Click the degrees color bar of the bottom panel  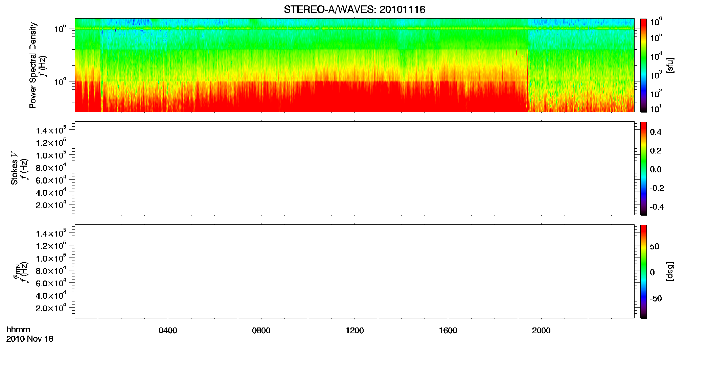[644, 271]
